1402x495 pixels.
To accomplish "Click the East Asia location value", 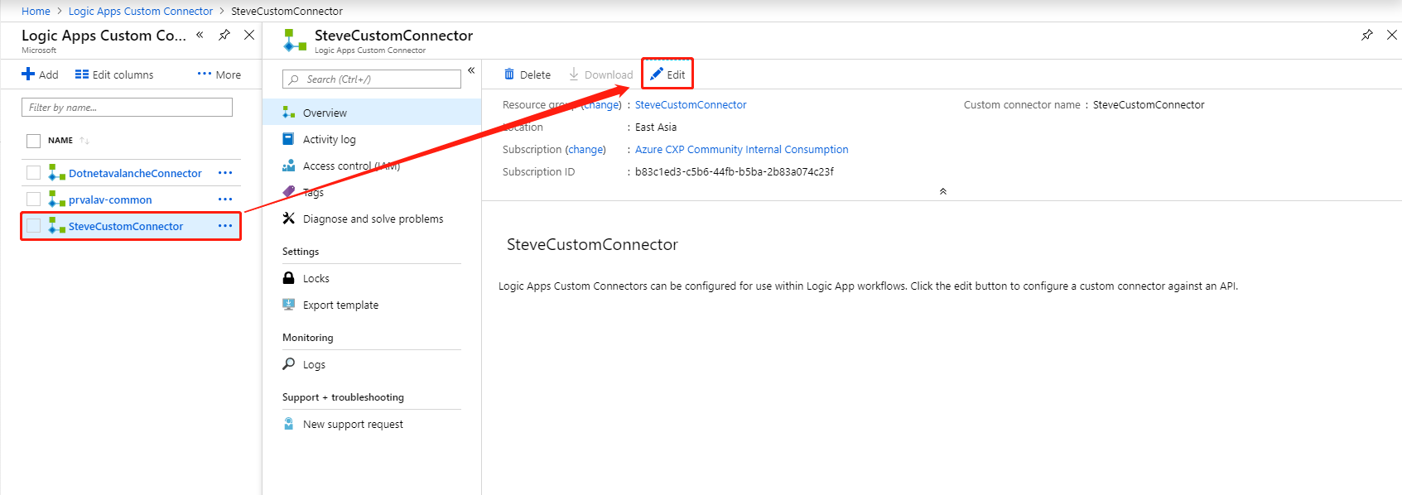I will click(656, 127).
